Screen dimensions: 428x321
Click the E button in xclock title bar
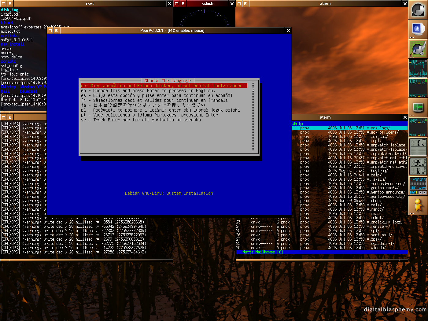pos(183,4)
